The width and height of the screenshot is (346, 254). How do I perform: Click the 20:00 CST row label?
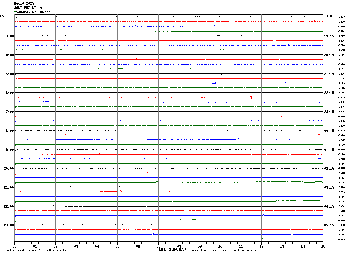pyautogui.click(x=9, y=169)
